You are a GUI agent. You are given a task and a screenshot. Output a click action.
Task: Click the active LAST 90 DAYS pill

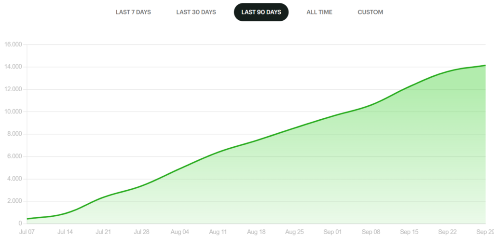pyautogui.click(x=261, y=12)
